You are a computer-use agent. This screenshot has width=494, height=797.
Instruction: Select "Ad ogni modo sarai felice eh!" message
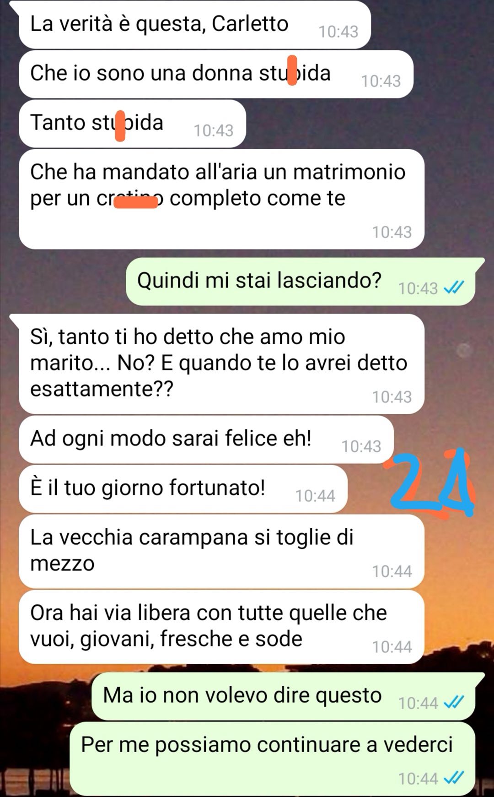[x=206, y=439]
